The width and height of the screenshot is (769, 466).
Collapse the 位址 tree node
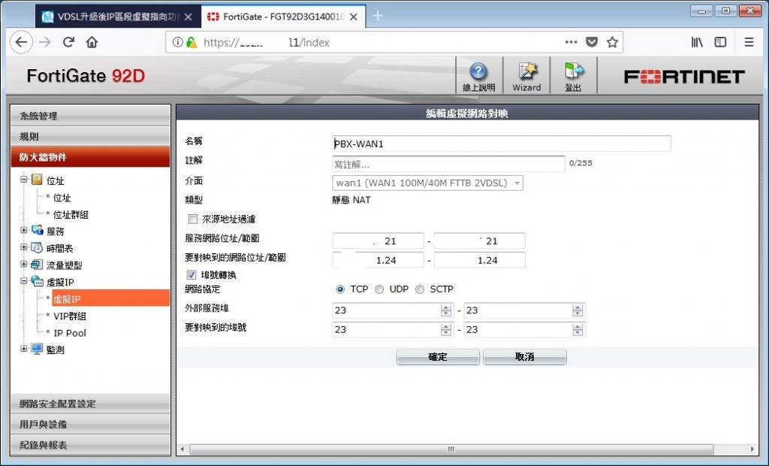[x=23, y=179]
